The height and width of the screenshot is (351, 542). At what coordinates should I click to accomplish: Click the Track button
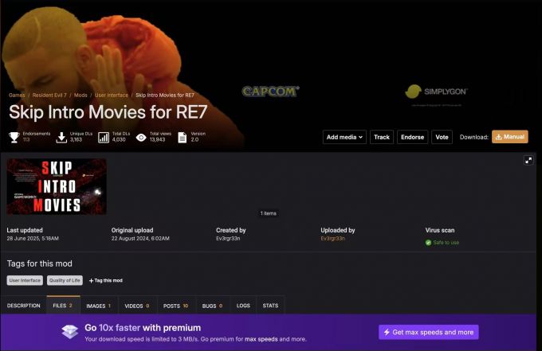pos(382,137)
